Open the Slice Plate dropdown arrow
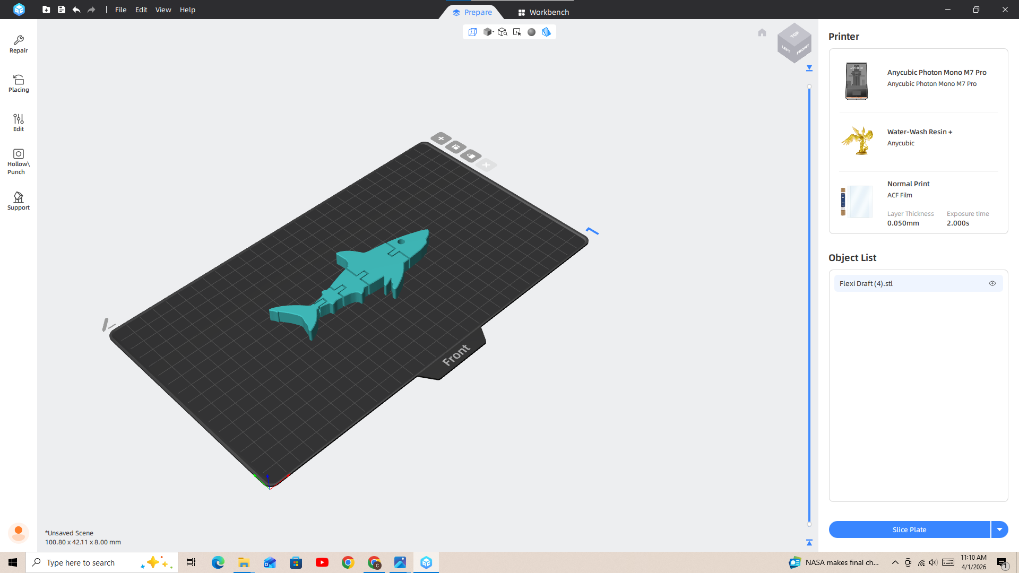This screenshot has width=1019, height=573. [1000, 529]
